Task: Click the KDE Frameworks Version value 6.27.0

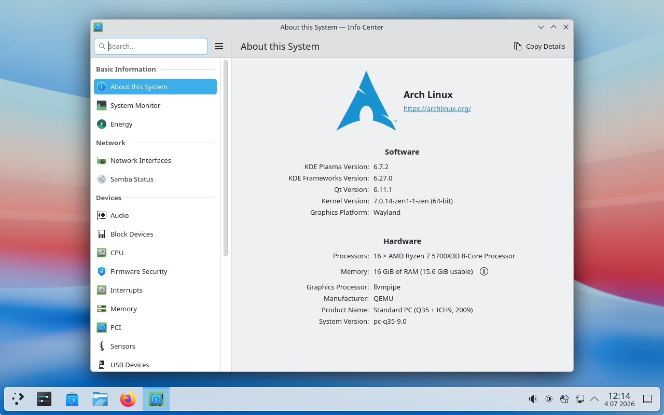Action: (383, 178)
